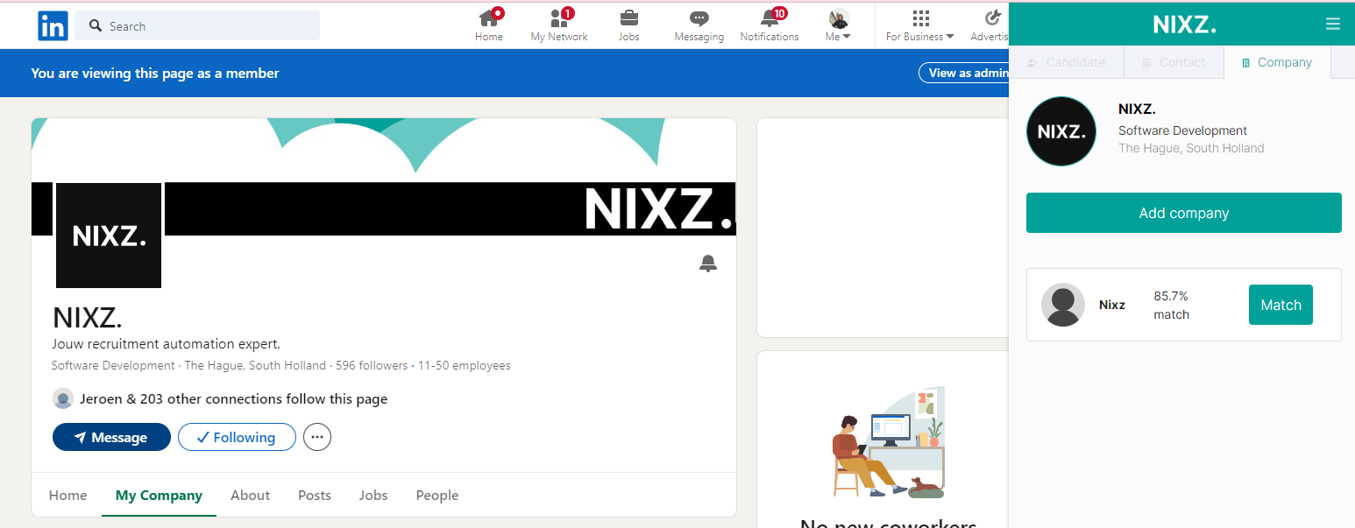Click 'The Hague, South Holland' in NIXZ panel
Image resolution: width=1355 pixels, height=528 pixels.
[x=1191, y=148]
